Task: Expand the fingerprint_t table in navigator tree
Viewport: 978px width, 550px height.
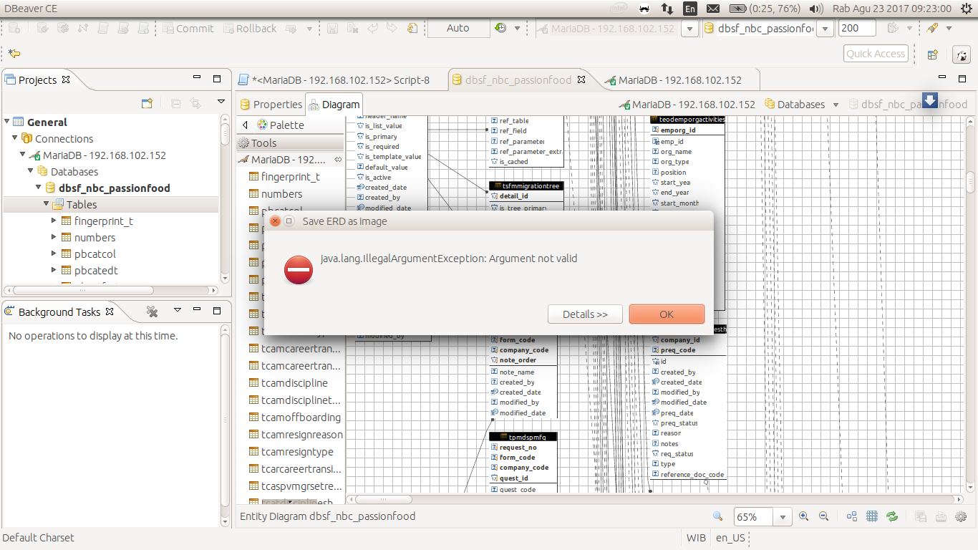Action: point(54,221)
